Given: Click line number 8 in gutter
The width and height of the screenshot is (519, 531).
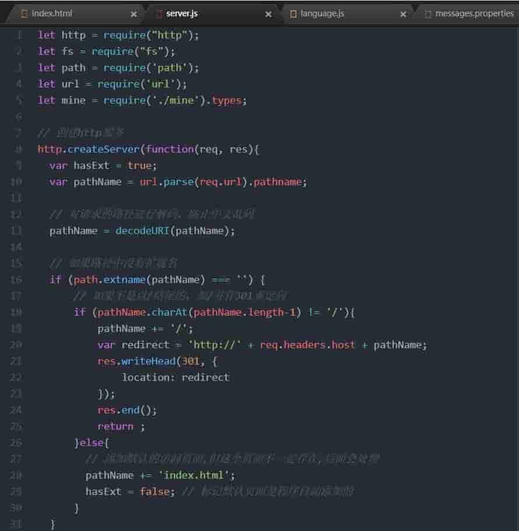Looking at the screenshot, I should point(18,149).
